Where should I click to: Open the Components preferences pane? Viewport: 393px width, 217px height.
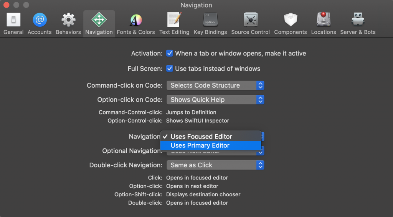pos(291,24)
